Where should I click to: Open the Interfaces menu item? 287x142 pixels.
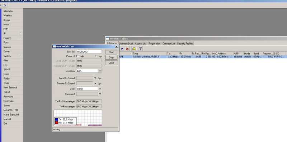click(8, 11)
